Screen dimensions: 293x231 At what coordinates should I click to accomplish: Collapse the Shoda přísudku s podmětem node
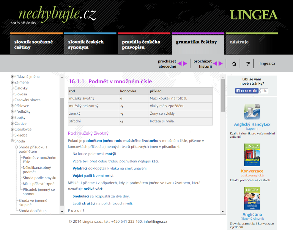tap(16, 147)
